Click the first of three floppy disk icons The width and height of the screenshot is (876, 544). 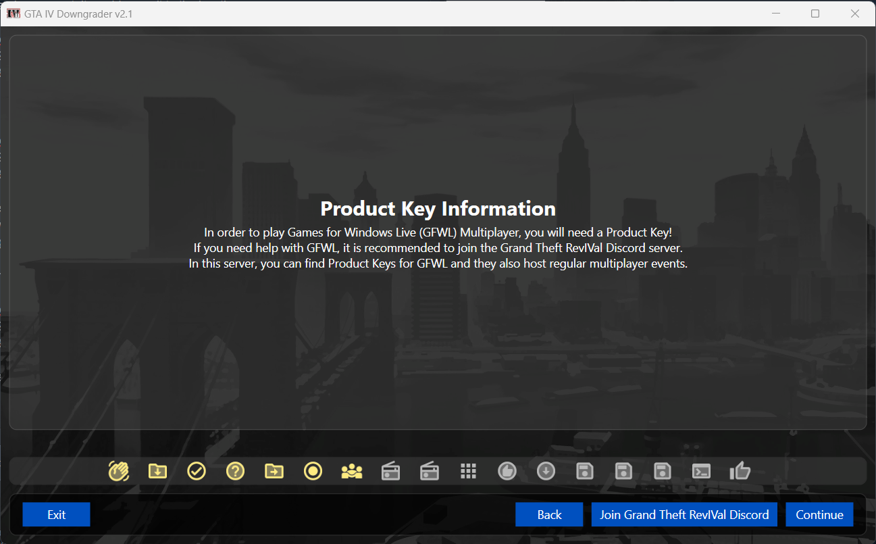(585, 471)
